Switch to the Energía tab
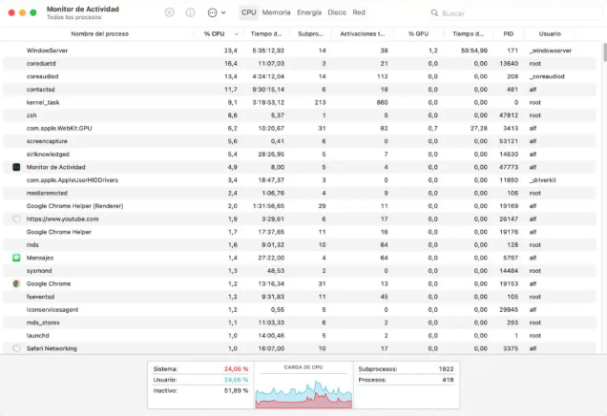 pos(308,13)
